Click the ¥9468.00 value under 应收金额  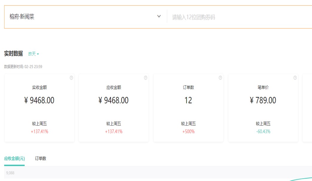tap(113, 100)
